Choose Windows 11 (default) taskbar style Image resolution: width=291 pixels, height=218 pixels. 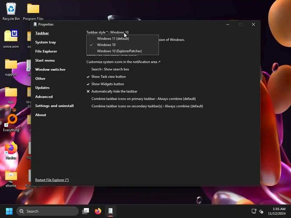point(122,39)
